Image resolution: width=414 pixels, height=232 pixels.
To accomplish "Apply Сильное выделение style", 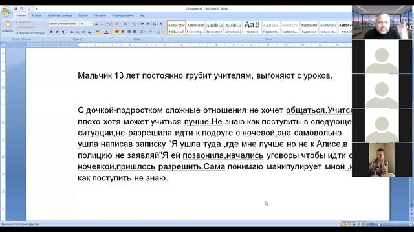I will pos(328,28).
